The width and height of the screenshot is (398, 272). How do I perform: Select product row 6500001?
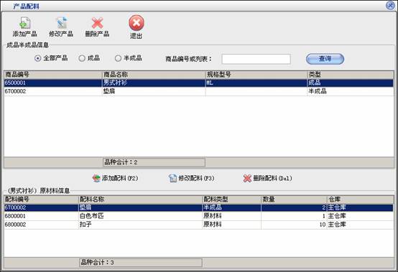tap(199, 83)
